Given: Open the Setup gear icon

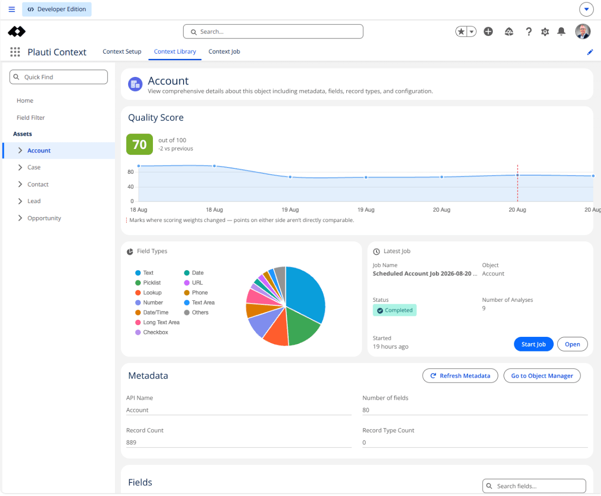Looking at the screenshot, I should (x=545, y=32).
